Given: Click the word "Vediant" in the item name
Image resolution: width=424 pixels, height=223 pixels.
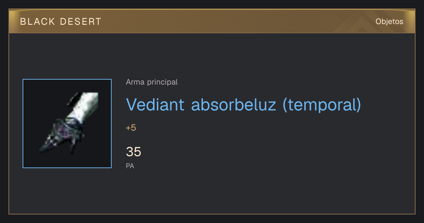Looking at the screenshot, I should (x=155, y=104).
